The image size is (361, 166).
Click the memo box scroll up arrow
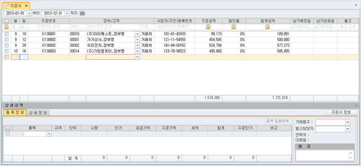(x=351, y=153)
